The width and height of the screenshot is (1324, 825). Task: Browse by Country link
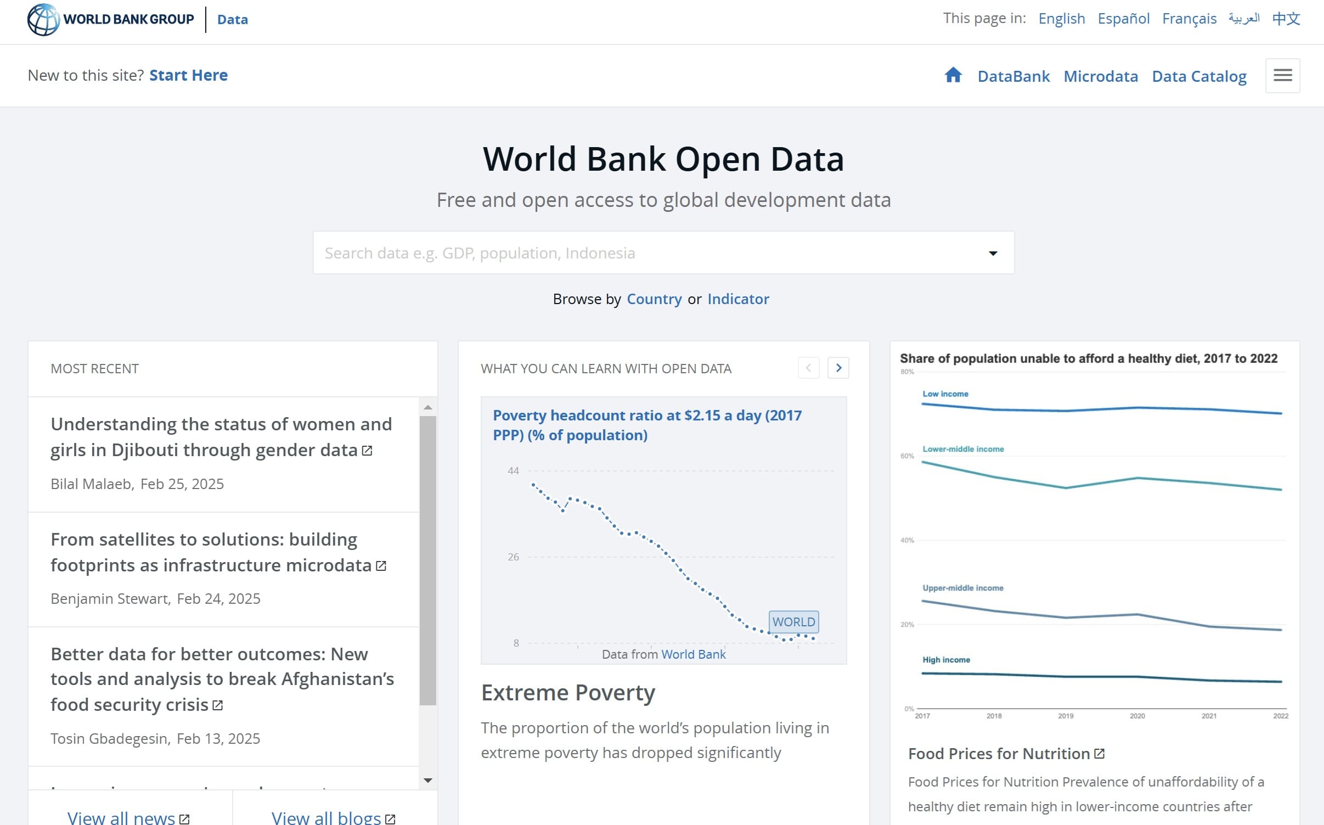coord(654,299)
